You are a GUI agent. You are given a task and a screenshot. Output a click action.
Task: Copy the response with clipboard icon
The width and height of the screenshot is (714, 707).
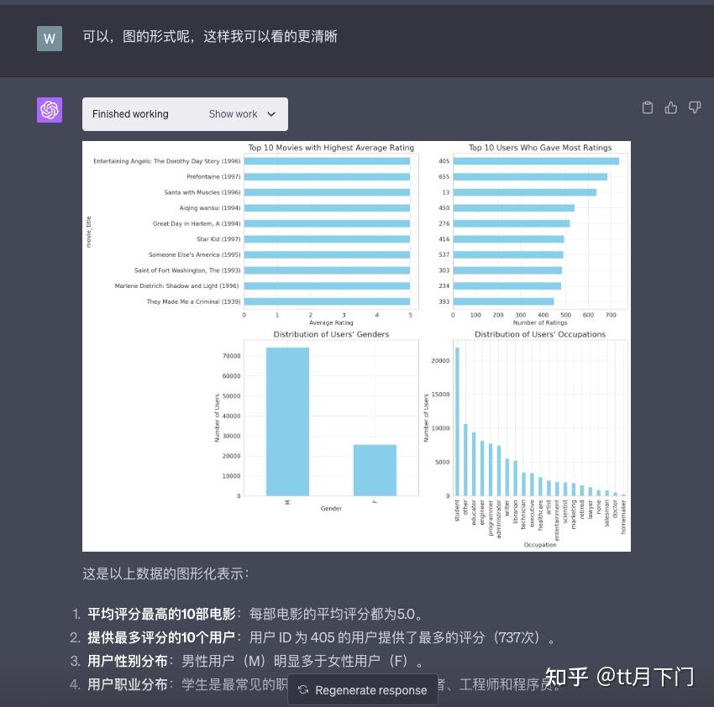pyautogui.click(x=647, y=107)
